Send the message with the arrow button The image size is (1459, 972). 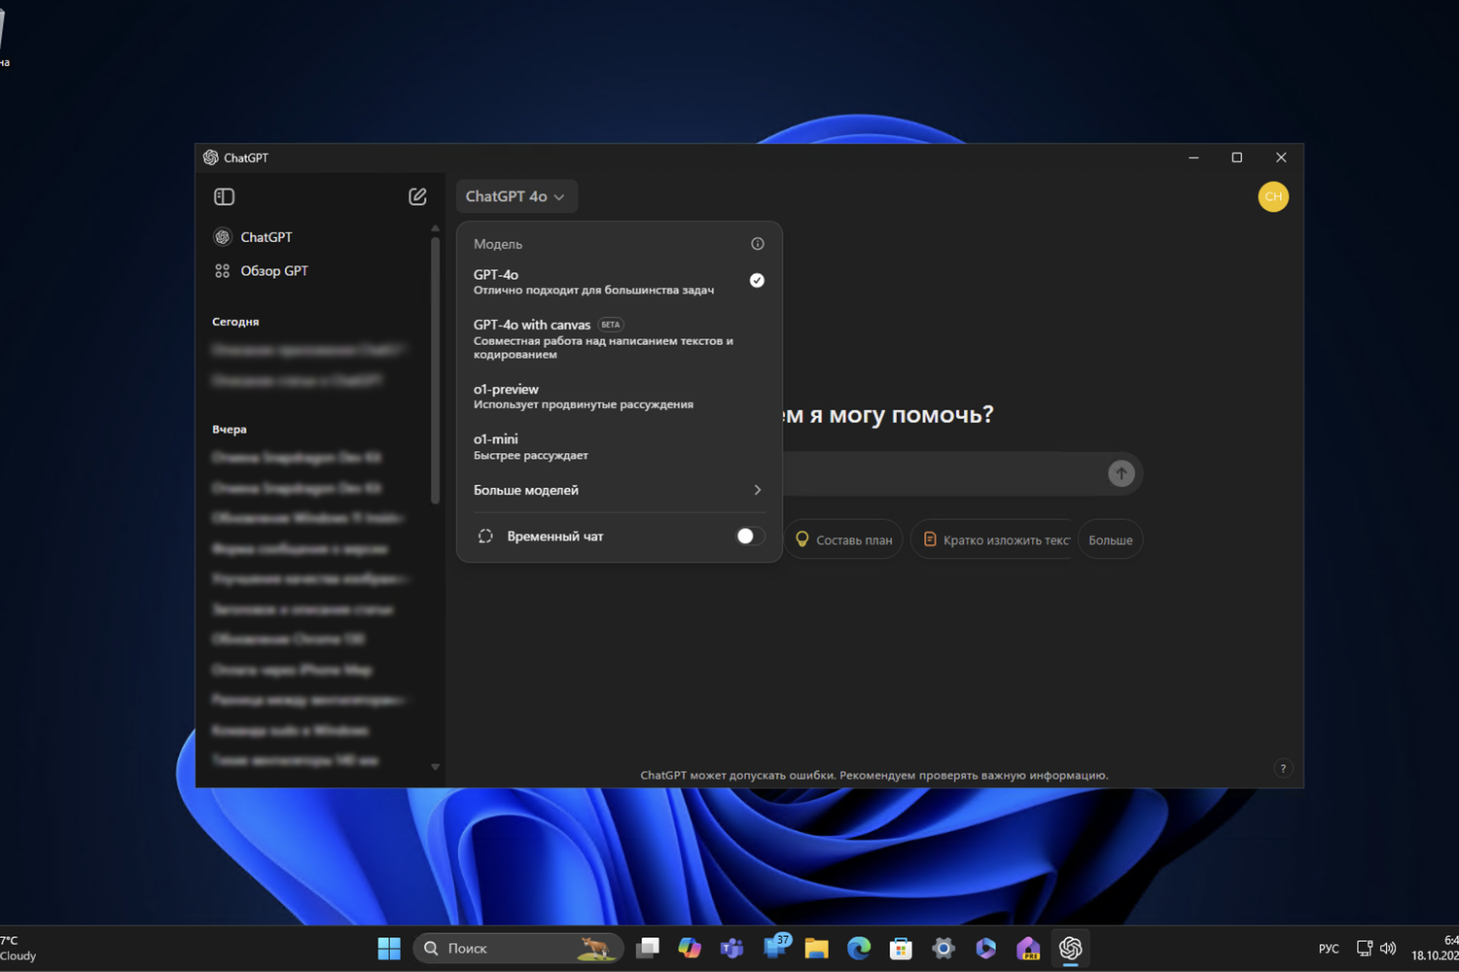coord(1121,473)
